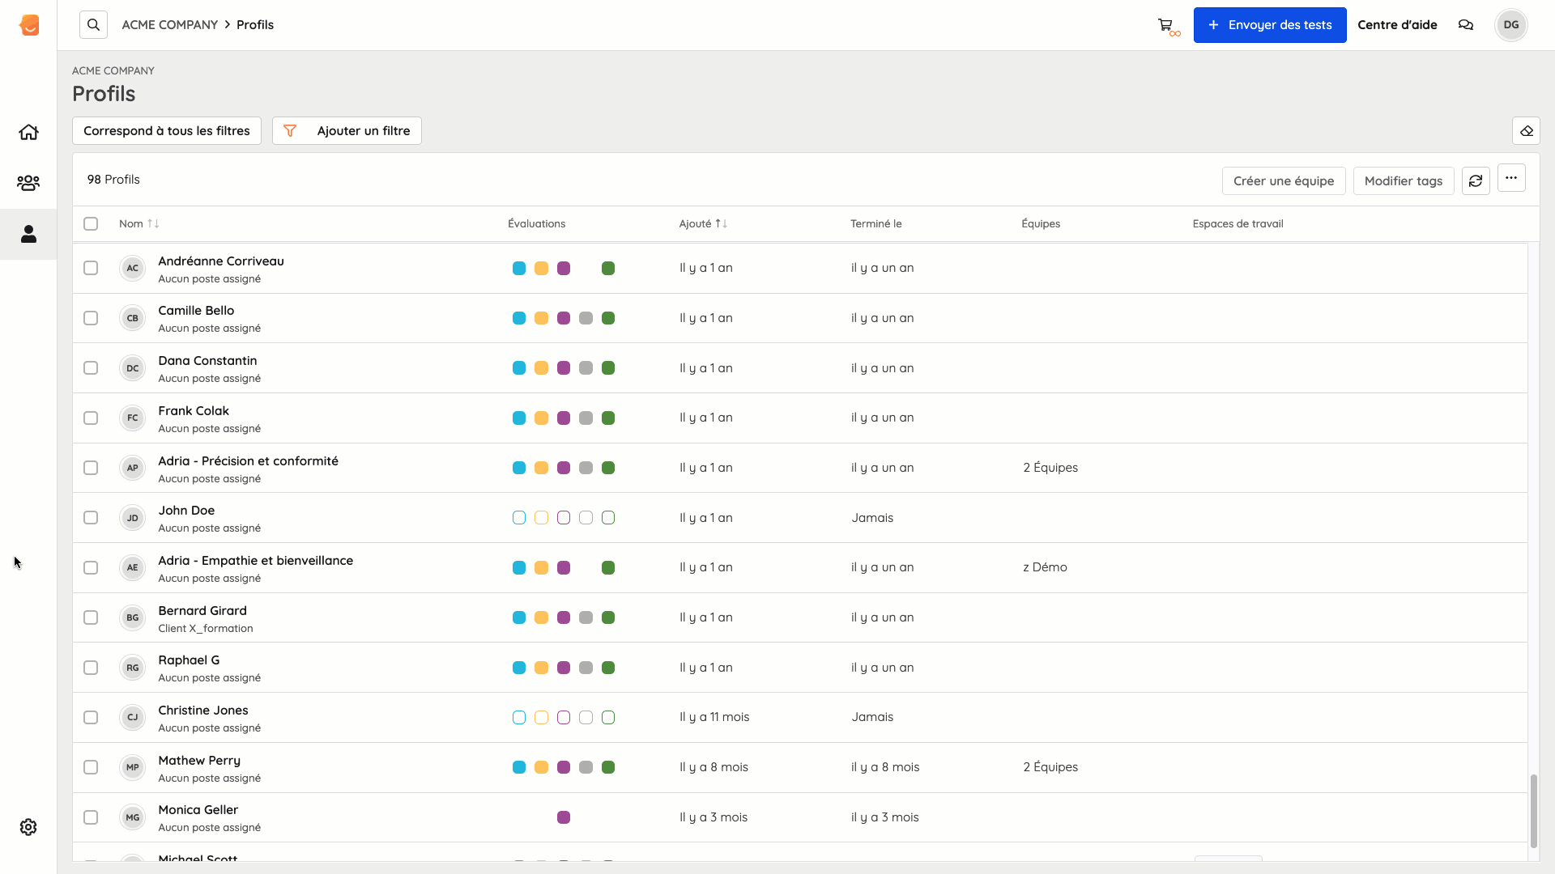This screenshot has height=874, width=1555.
Task: Check the box for John Doe
Action: 91,518
